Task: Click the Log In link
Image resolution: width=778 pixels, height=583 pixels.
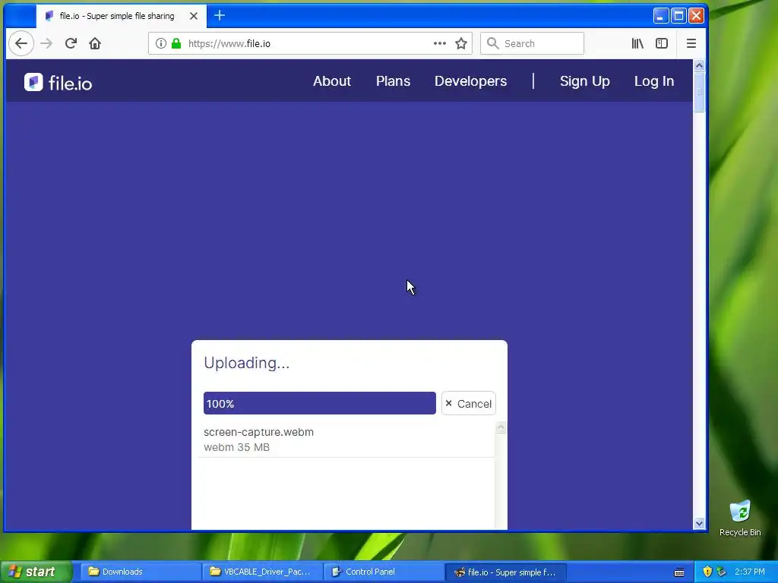Action: coord(654,81)
